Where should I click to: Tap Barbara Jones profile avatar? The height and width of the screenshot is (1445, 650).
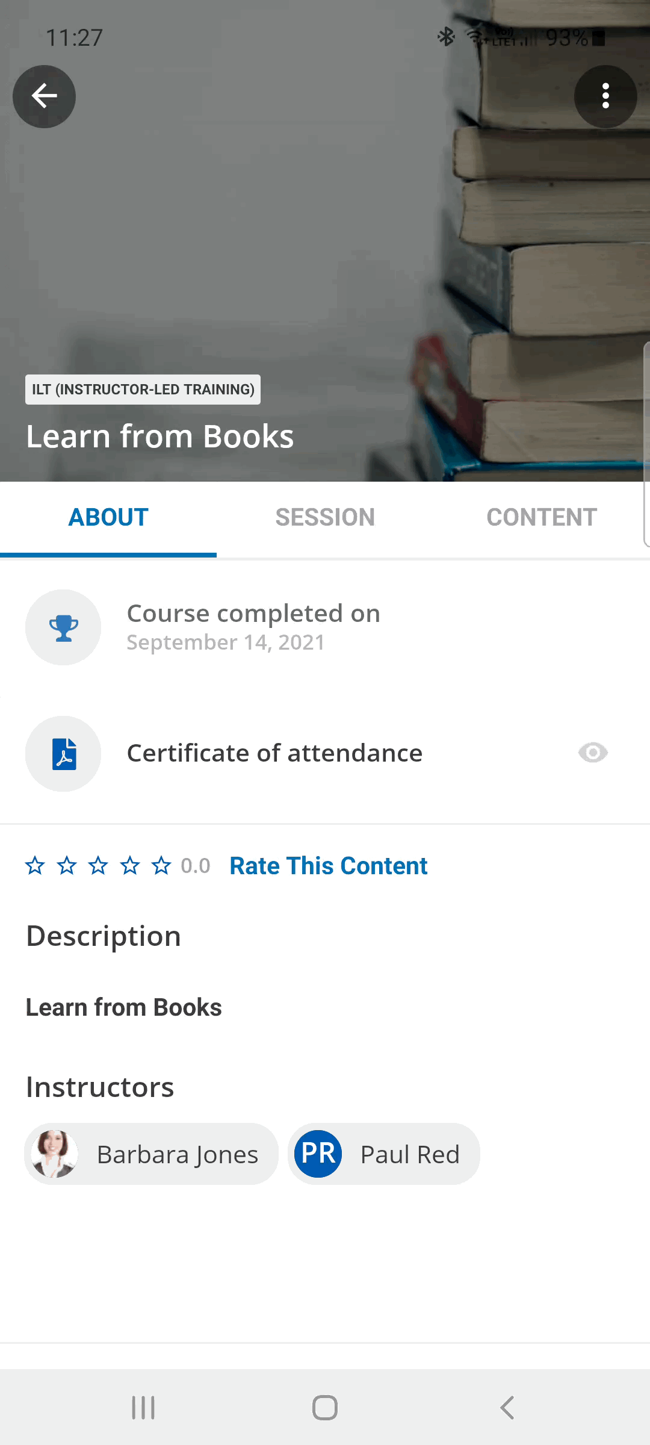click(53, 1154)
